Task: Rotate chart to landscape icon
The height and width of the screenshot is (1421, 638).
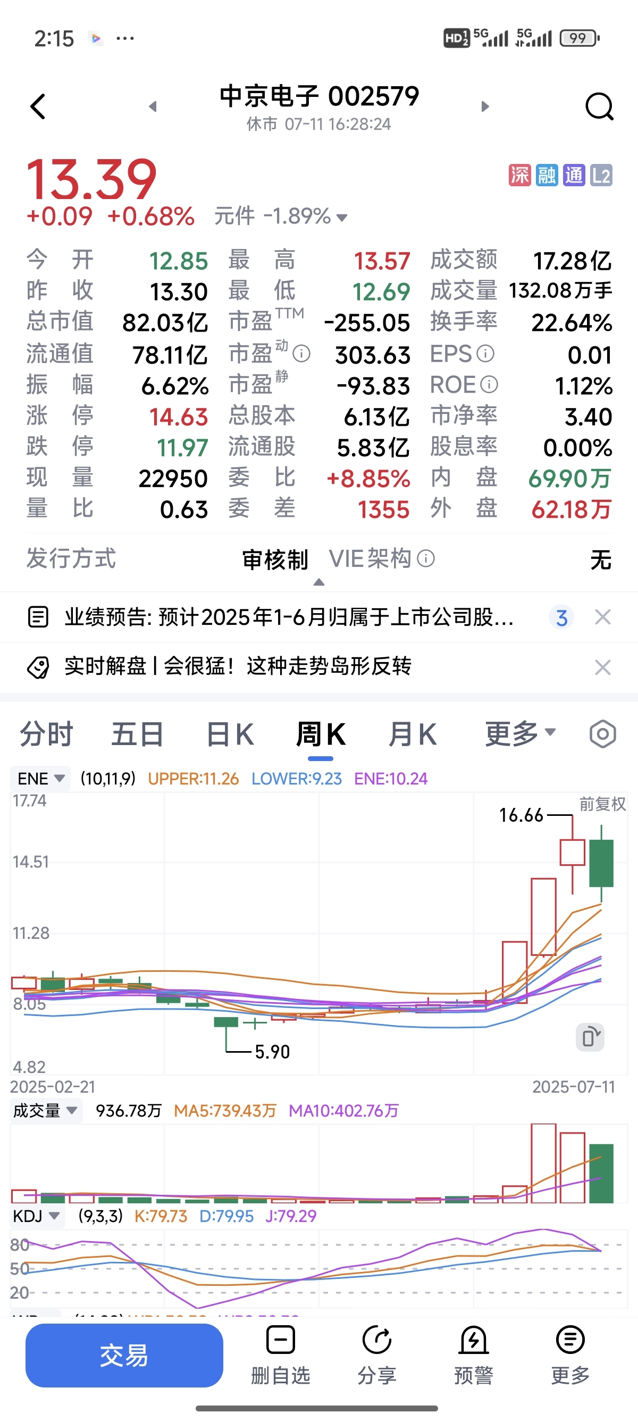Action: coord(590,1037)
